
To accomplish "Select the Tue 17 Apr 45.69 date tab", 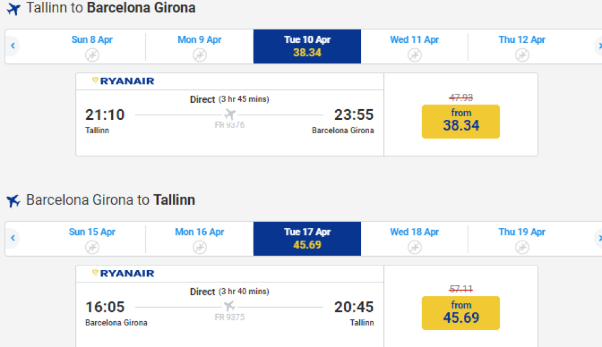I will (x=307, y=238).
